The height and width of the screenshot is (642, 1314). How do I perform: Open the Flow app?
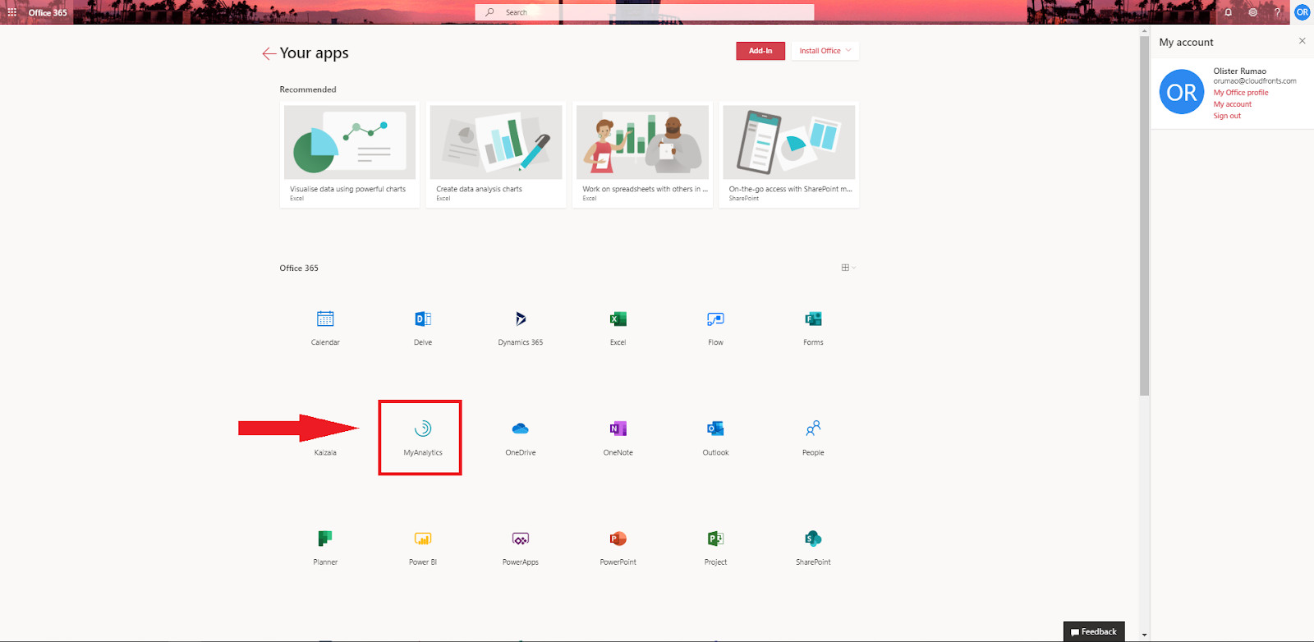pyautogui.click(x=715, y=328)
